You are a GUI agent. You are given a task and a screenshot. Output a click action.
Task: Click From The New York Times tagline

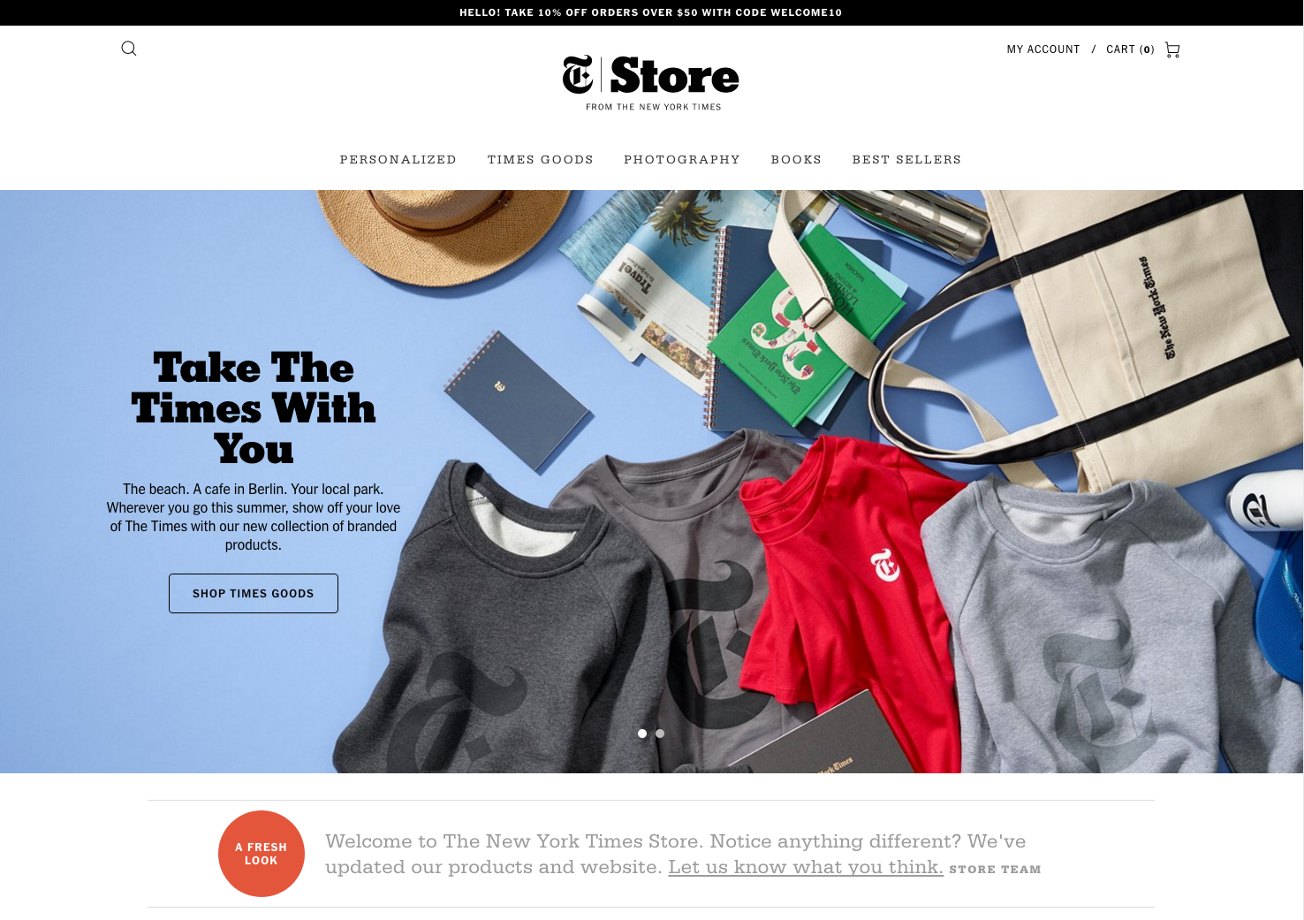click(654, 107)
